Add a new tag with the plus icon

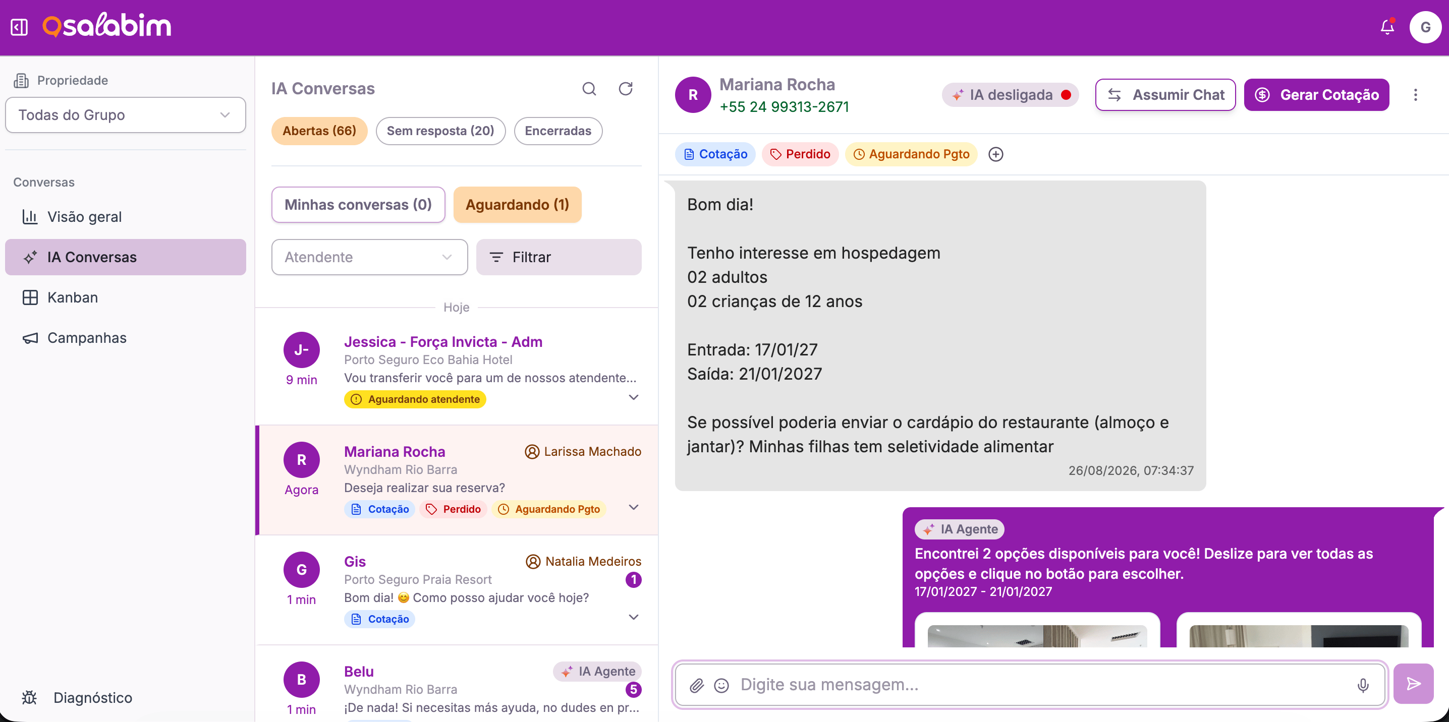coord(995,154)
